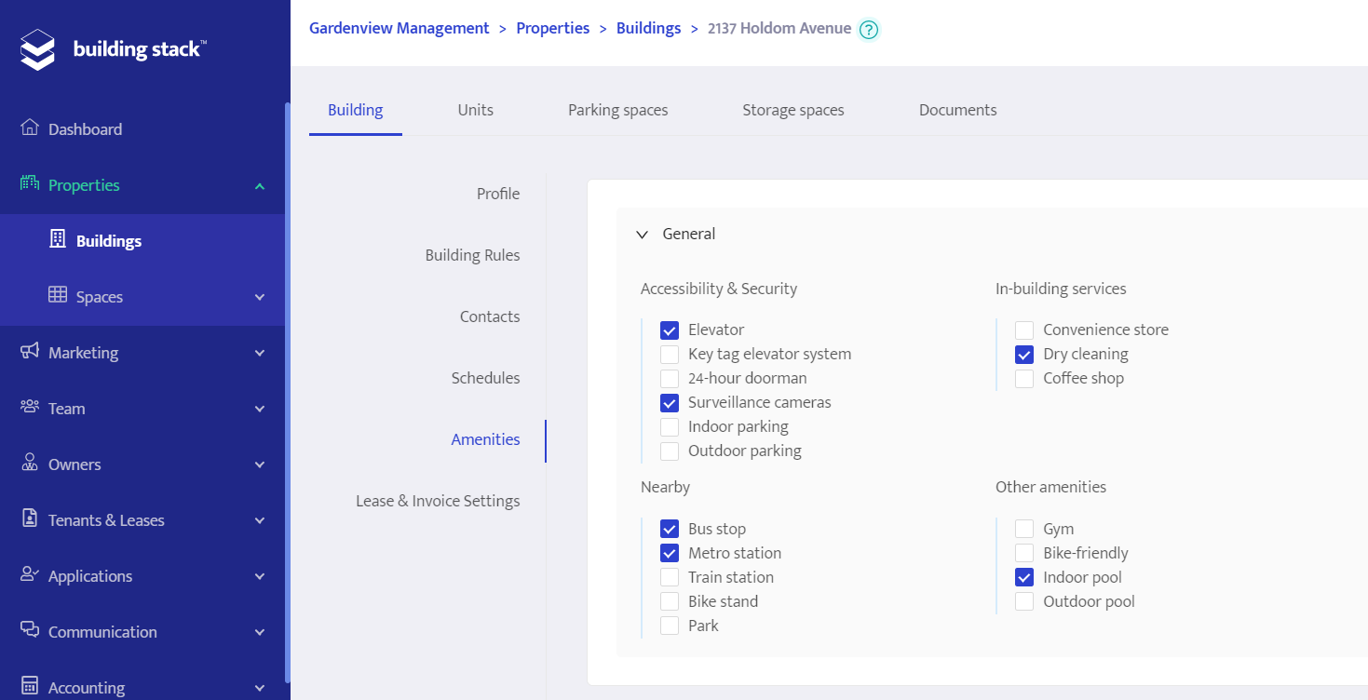The height and width of the screenshot is (700, 1368).
Task: Expand the Spaces submenu arrow
Action: [260, 297]
